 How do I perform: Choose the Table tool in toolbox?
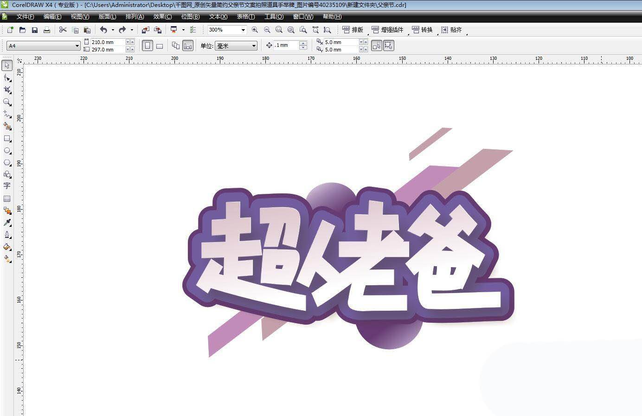point(7,198)
